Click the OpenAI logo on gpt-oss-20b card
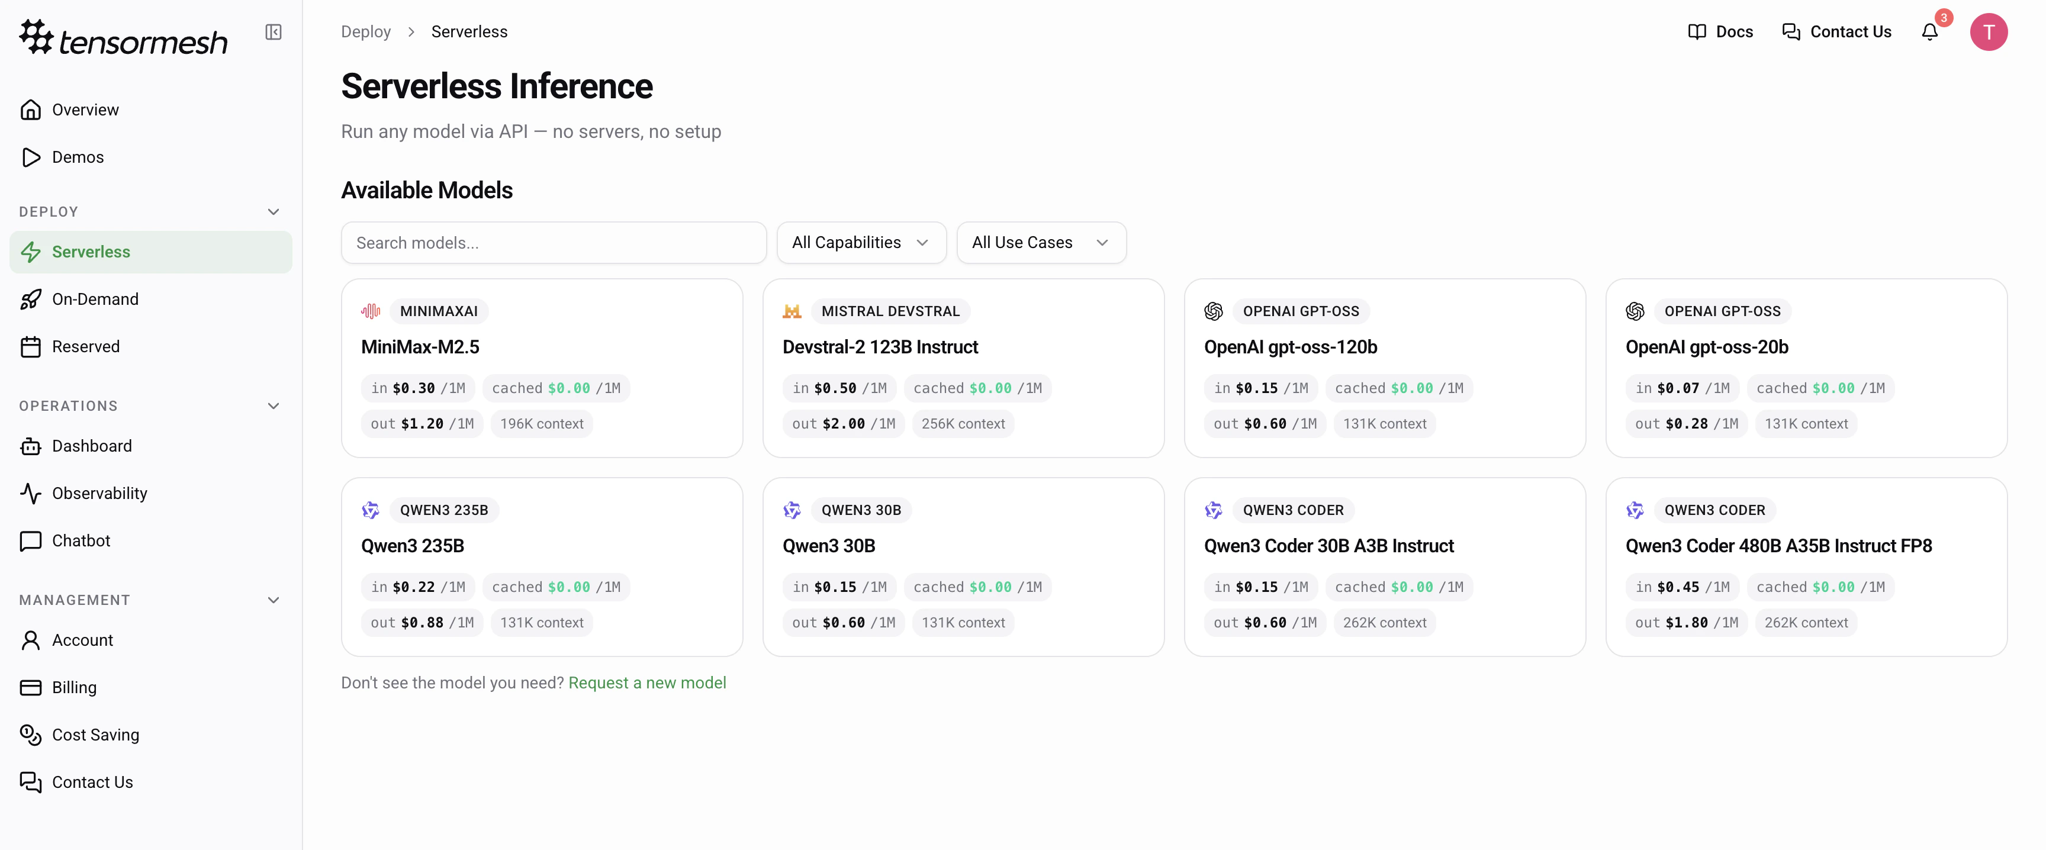 pyautogui.click(x=1635, y=311)
